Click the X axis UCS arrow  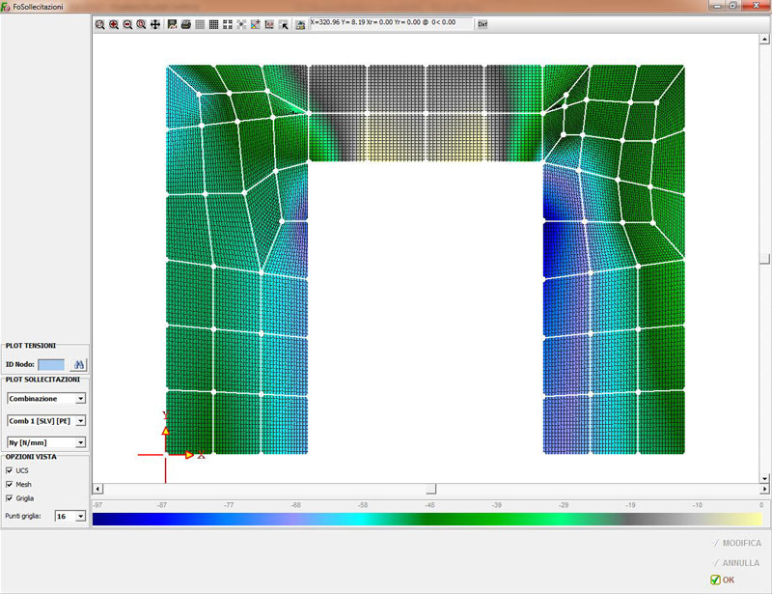point(189,455)
